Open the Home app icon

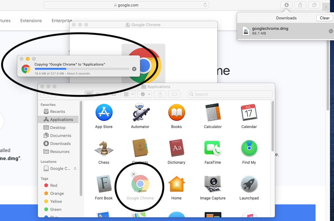tap(176, 184)
